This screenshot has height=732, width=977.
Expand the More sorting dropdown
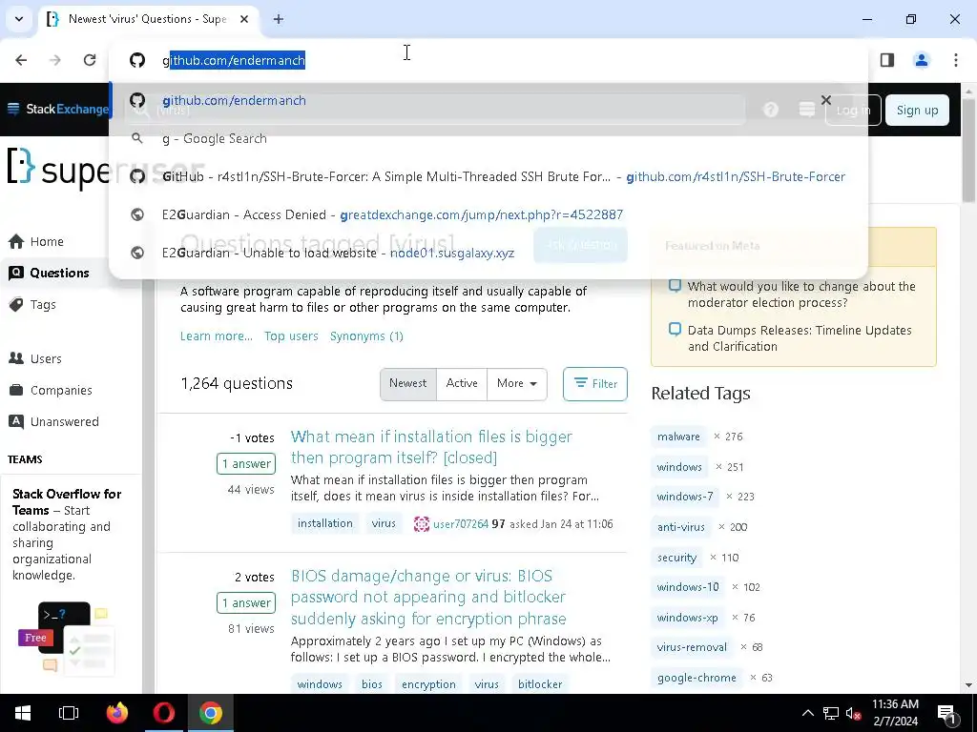517,383
